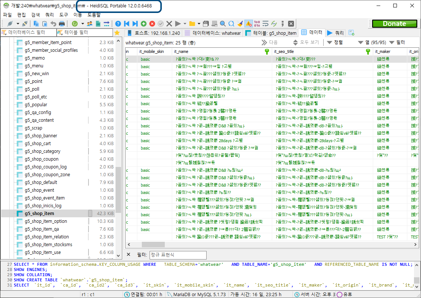Click the find and replace icon
Image resolution: width=421 pixels, height=298 pixels.
click(231, 24)
